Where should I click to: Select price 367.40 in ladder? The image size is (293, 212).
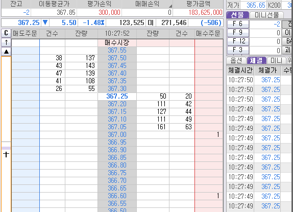point(117,73)
